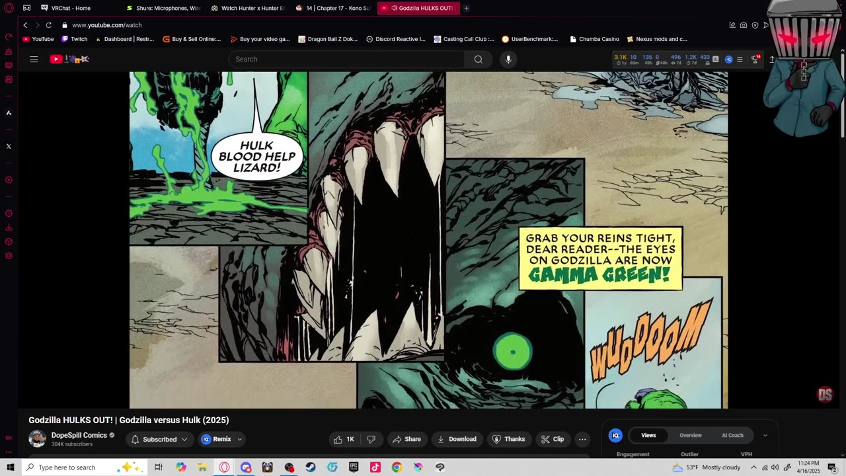Click the Thanks button
This screenshot has height=476, width=846.
click(x=508, y=439)
